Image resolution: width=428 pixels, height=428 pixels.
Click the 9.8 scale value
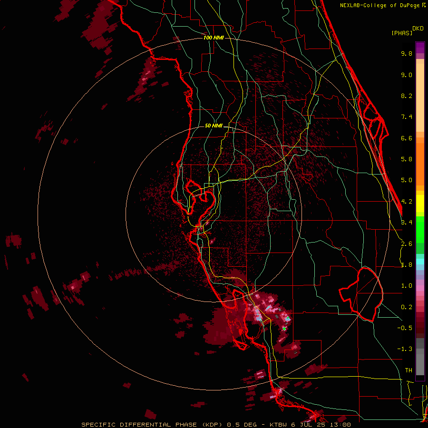click(407, 54)
